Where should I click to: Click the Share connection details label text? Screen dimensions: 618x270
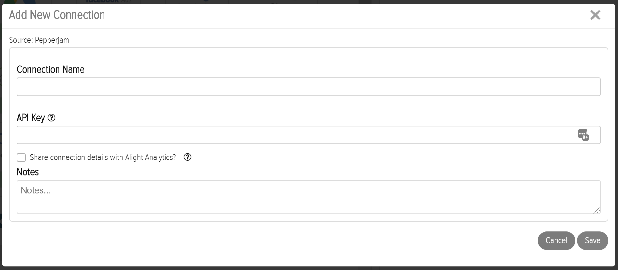point(103,158)
